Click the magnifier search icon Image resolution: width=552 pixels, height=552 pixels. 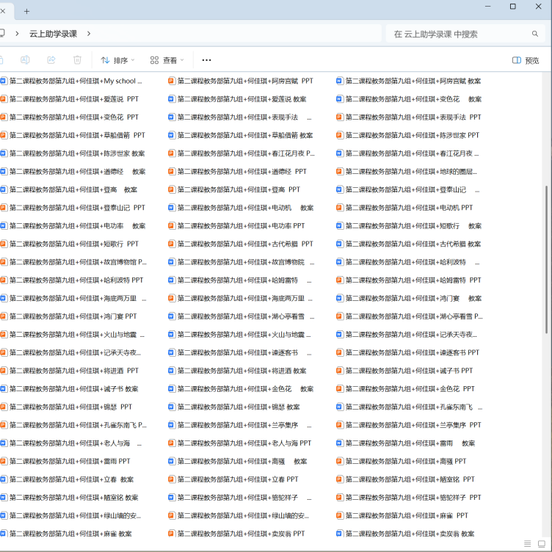click(x=534, y=34)
